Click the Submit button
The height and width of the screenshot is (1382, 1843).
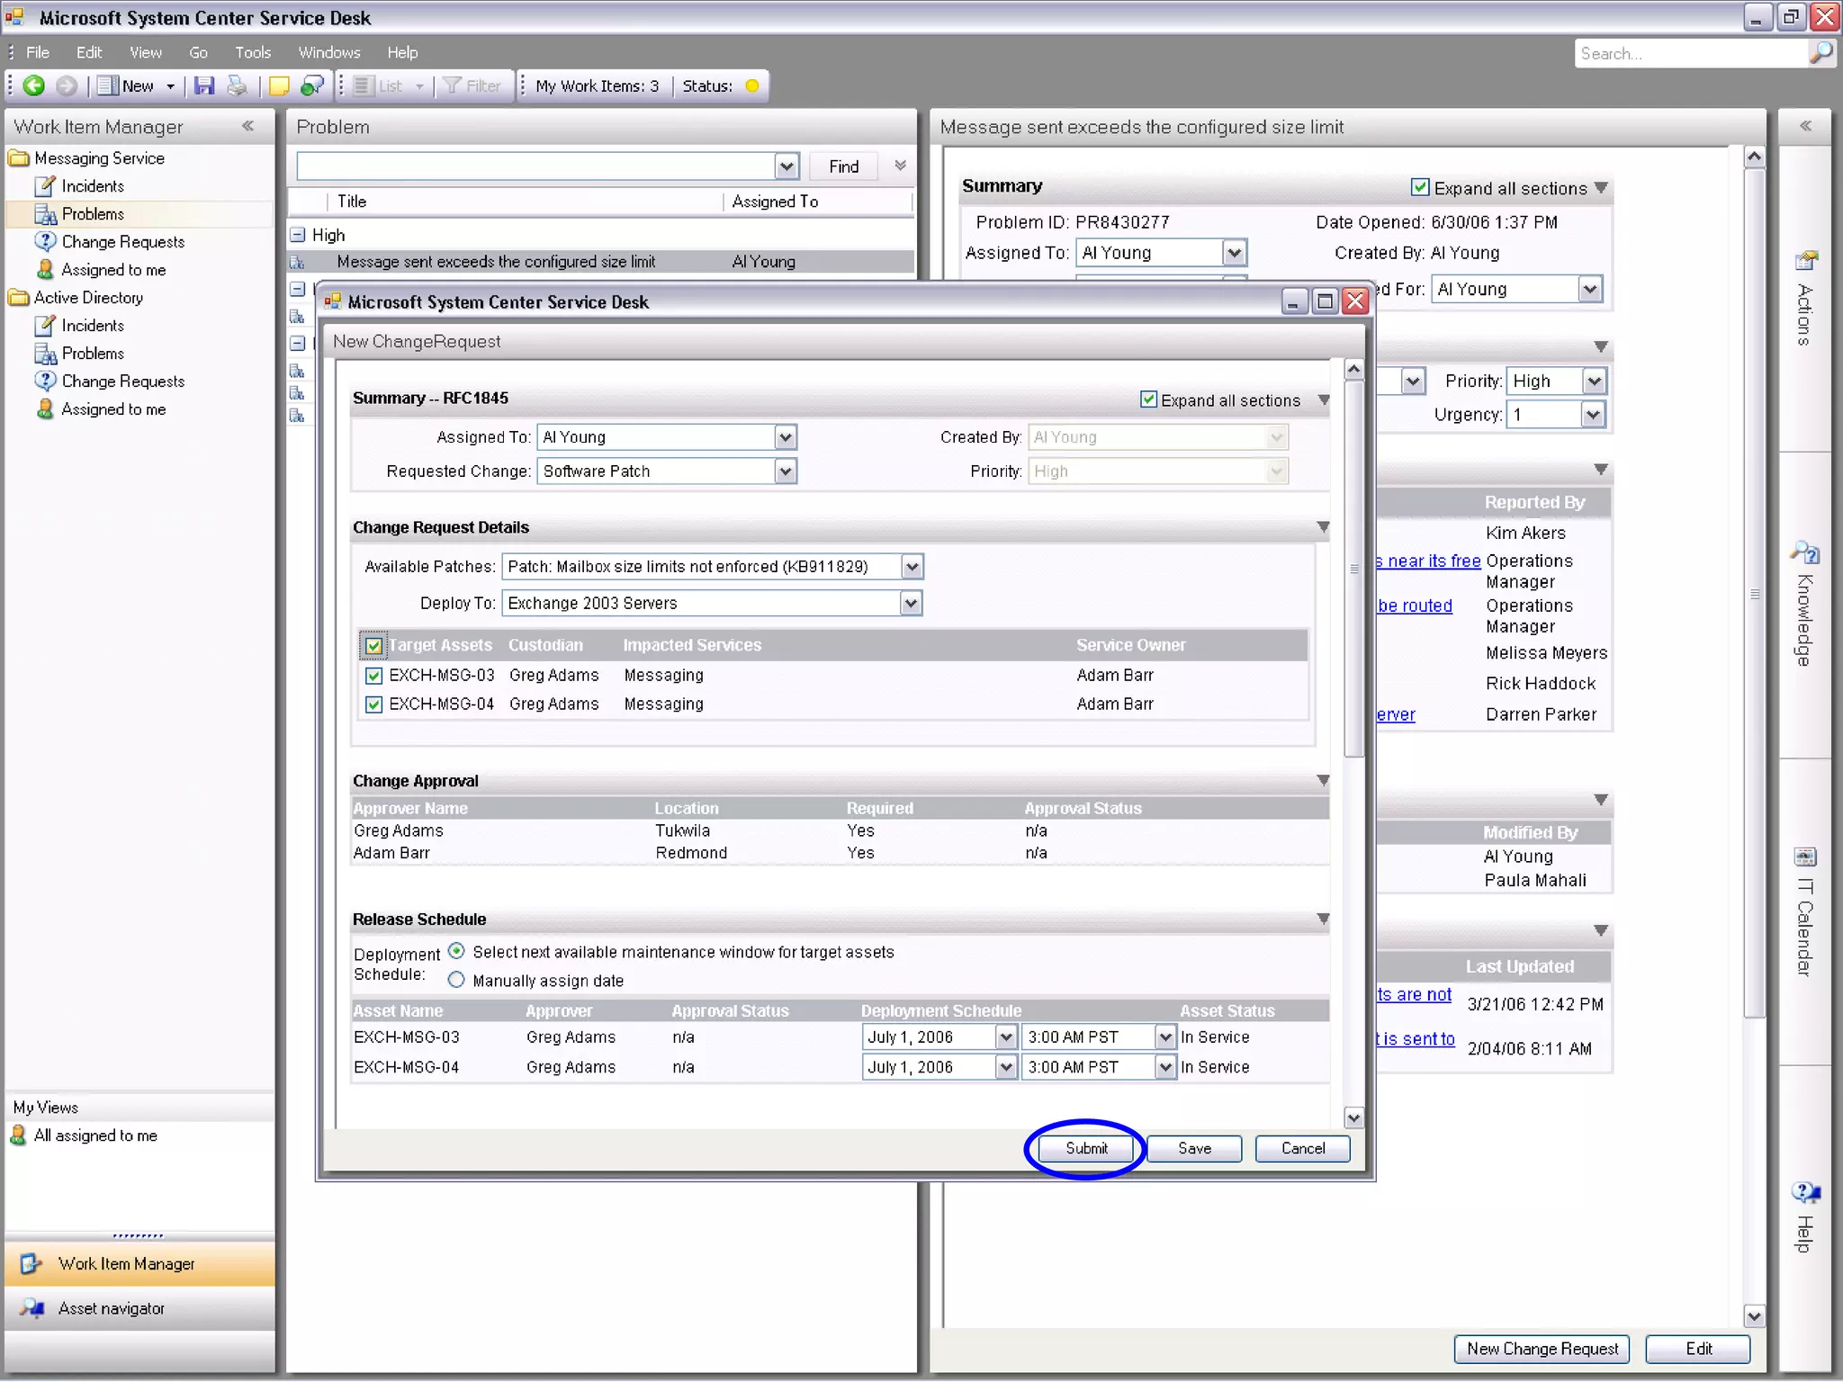[1086, 1148]
